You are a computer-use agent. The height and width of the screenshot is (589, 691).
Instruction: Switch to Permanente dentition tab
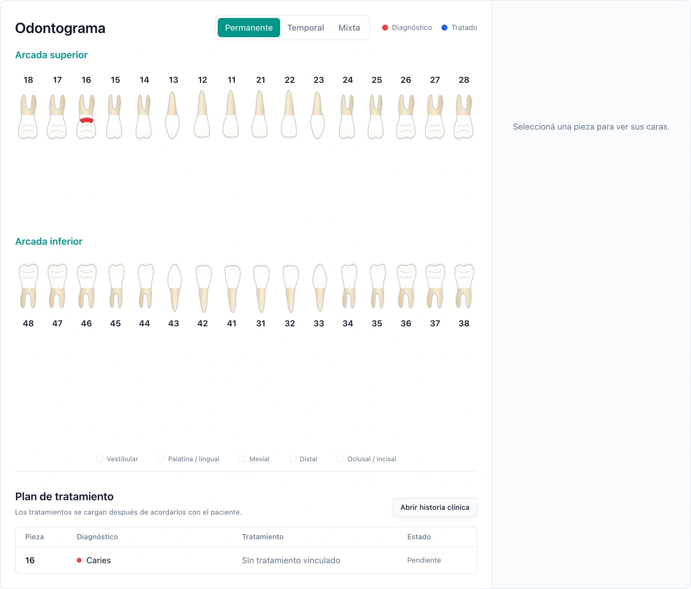tap(249, 28)
